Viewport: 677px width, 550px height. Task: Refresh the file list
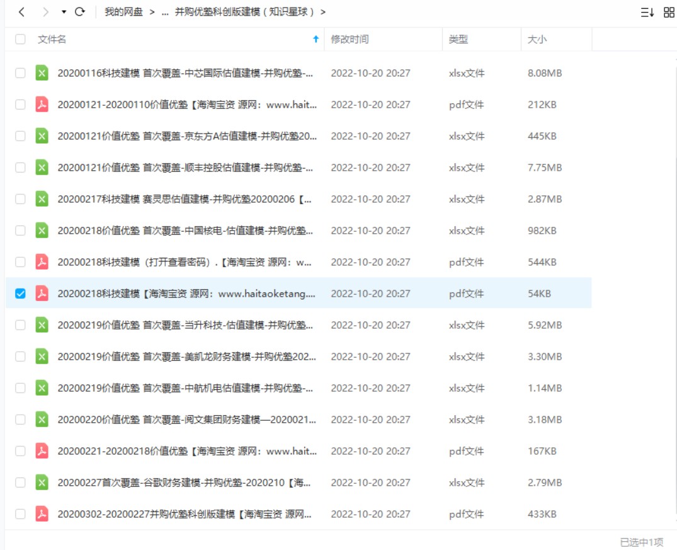click(x=80, y=12)
